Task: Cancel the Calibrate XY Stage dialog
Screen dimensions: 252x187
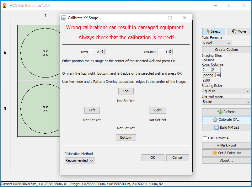Action: click(x=178, y=158)
